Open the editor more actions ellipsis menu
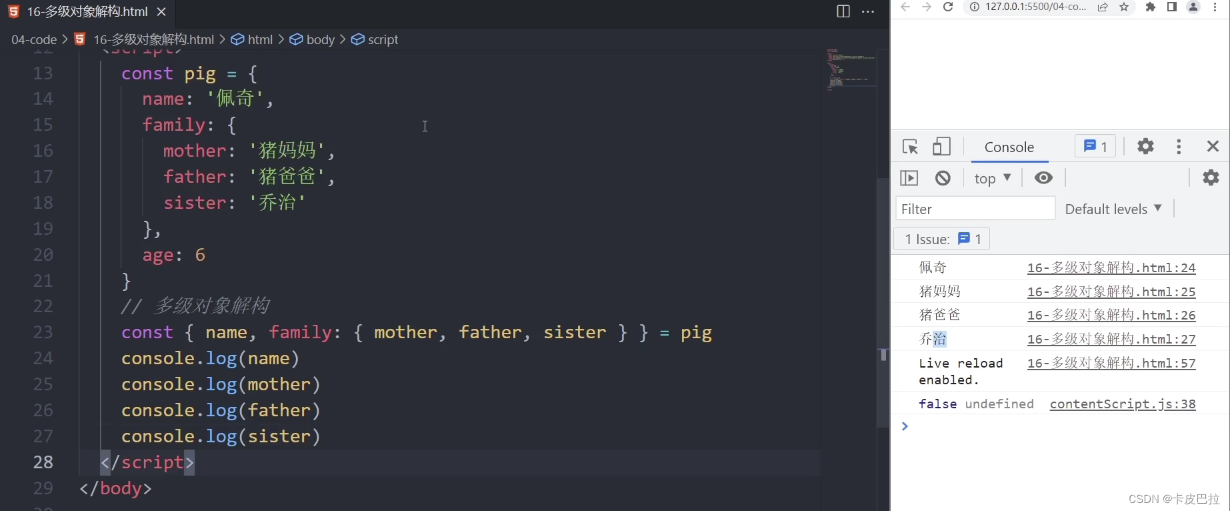1230x511 pixels. click(x=868, y=11)
